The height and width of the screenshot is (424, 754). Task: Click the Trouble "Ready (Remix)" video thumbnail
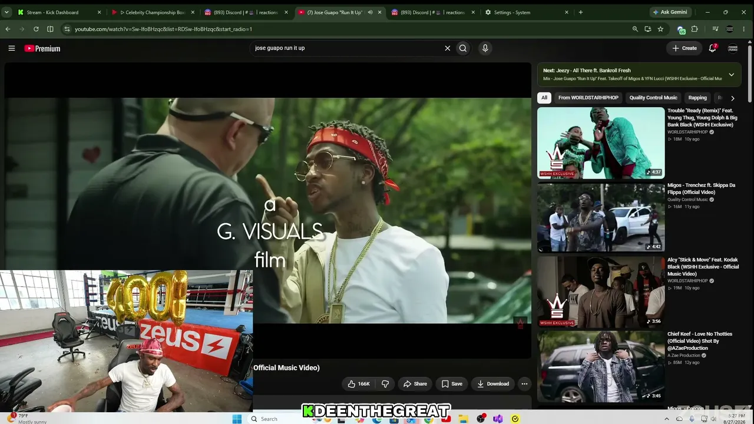pyautogui.click(x=601, y=143)
